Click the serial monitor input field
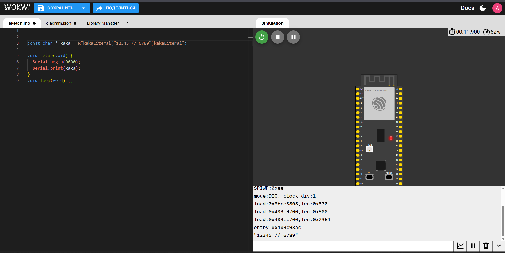The image size is (505, 253). (x=353, y=246)
